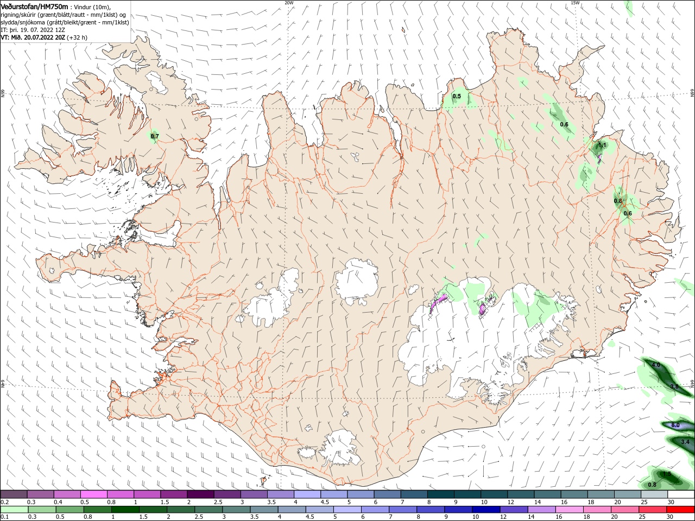
Task: Click the slydda/snjókoma description line
Action: (65, 22)
